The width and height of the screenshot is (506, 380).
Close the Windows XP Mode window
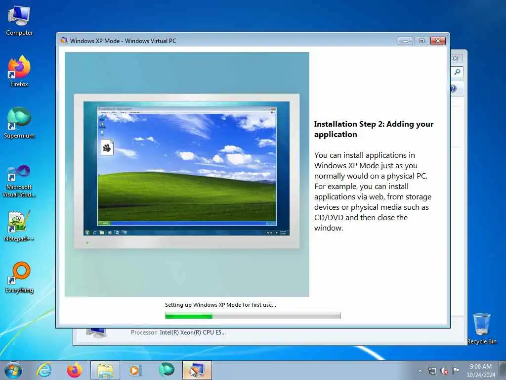[438, 41]
